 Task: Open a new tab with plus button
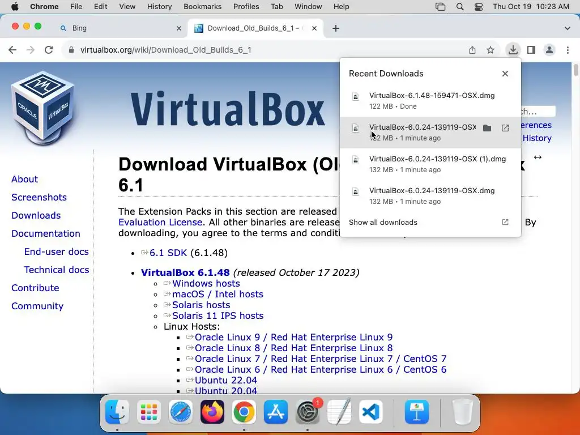point(335,28)
